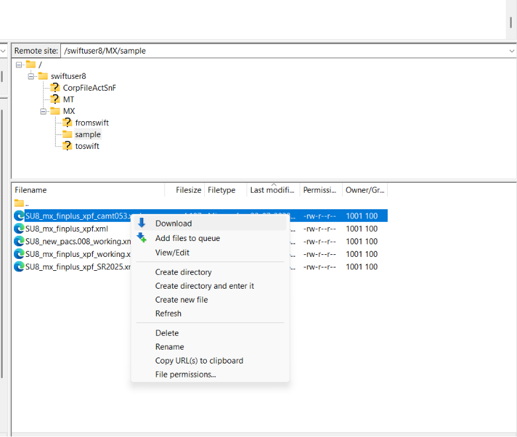Image resolution: width=517 pixels, height=437 pixels.
Task: Click the toswift unknown folder icon
Action: [x=67, y=146]
